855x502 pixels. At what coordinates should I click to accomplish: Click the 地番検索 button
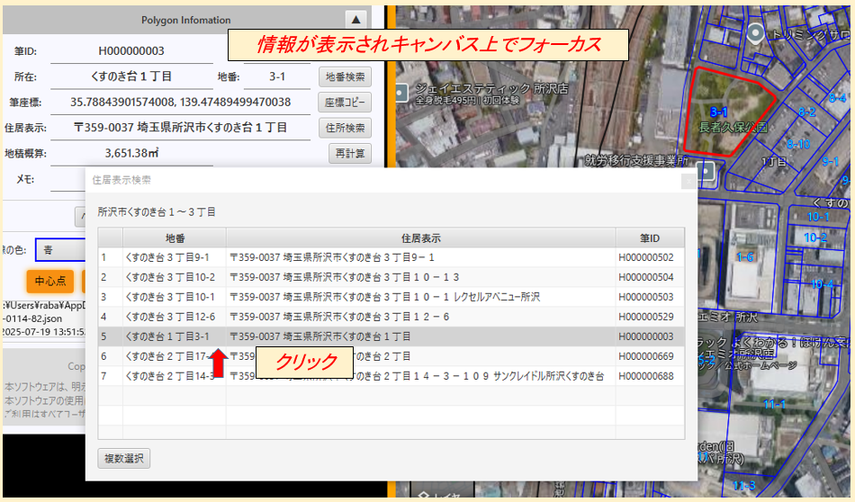345,76
